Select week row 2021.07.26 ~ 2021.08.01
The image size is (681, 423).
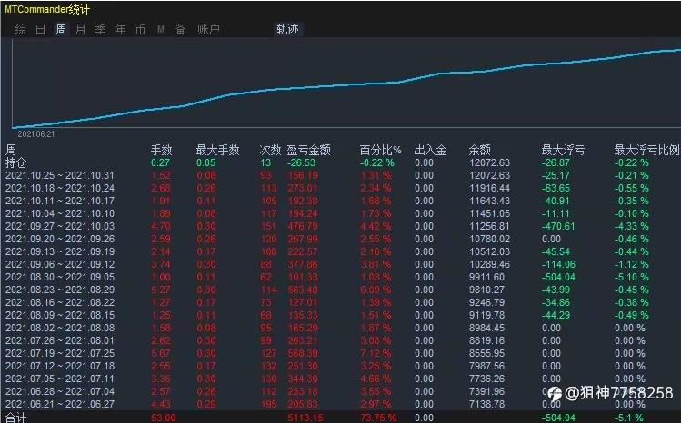click(340, 340)
